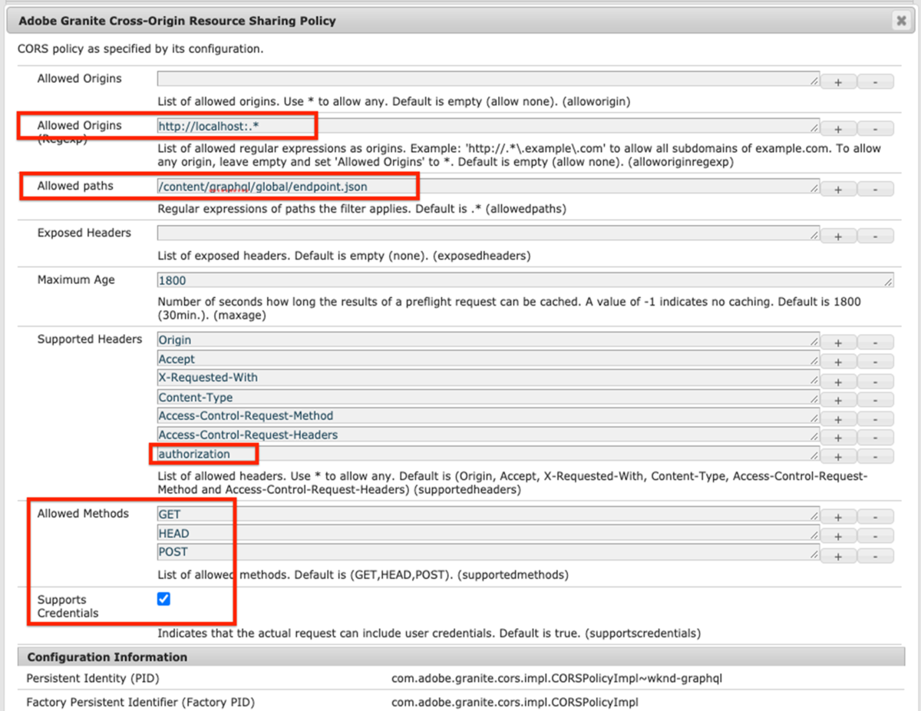Click the Factory PID value CORSPolicyImpl
The width and height of the screenshot is (921, 711).
pos(514,702)
